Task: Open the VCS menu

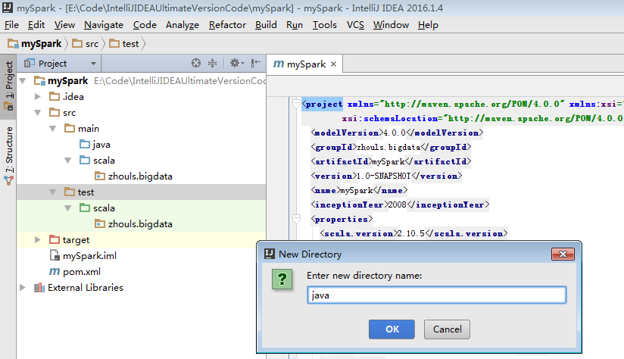Action: click(x=355, y=25)
